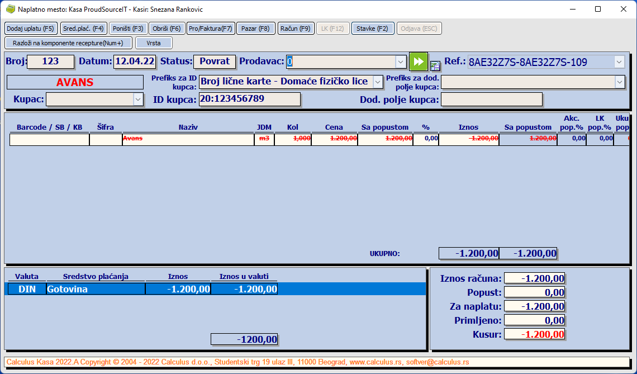Open the Kupac dropdown
Screen dimensions: 637x374
(x=139, y=100)
